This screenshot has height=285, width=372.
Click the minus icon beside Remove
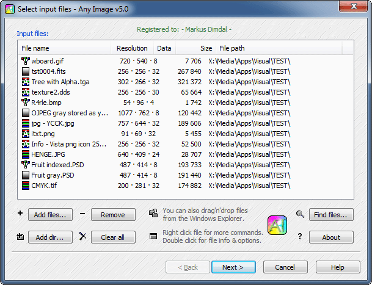[82, 214]
